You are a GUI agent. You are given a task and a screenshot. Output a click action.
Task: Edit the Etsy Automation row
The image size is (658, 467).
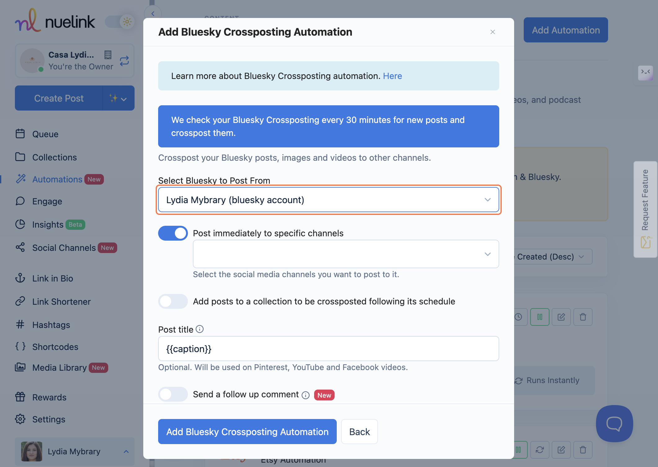[x=561, y=450]
